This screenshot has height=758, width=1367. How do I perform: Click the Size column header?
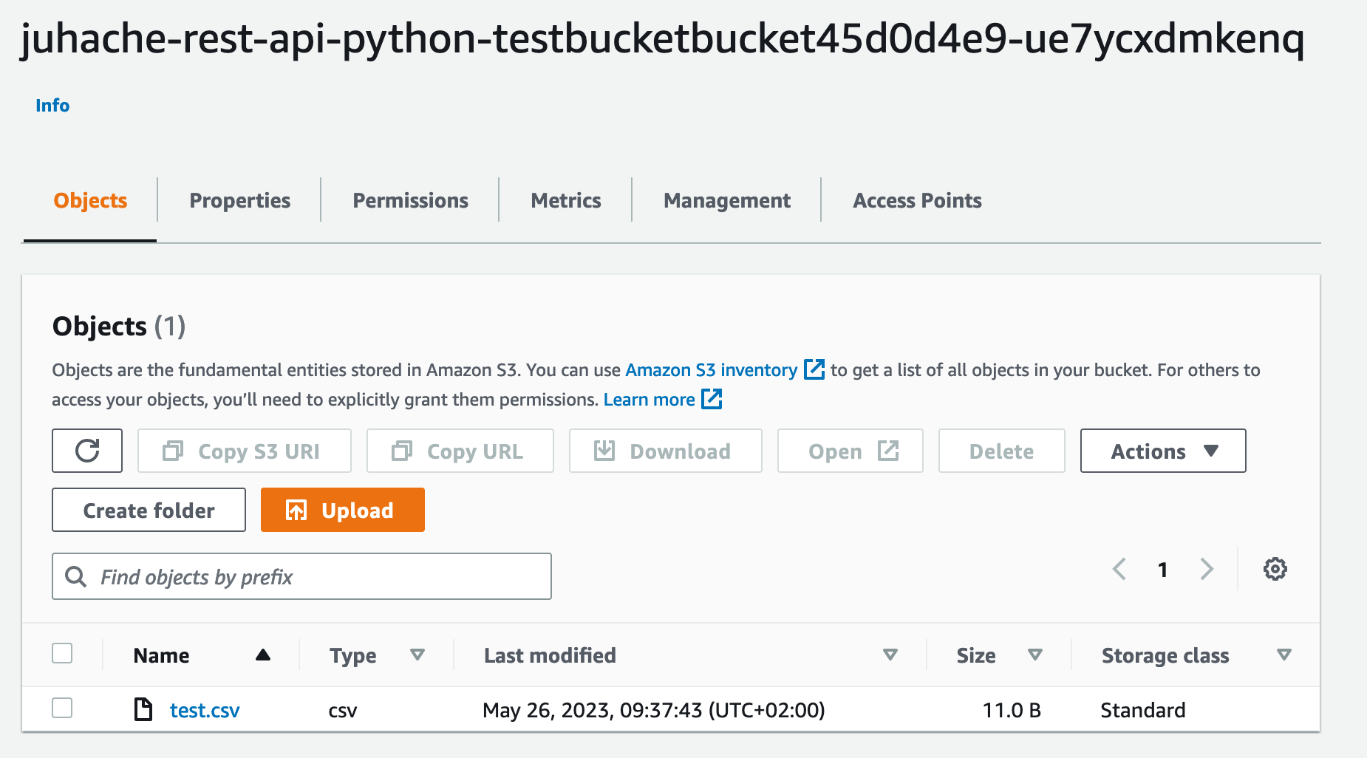coord(976,655)
